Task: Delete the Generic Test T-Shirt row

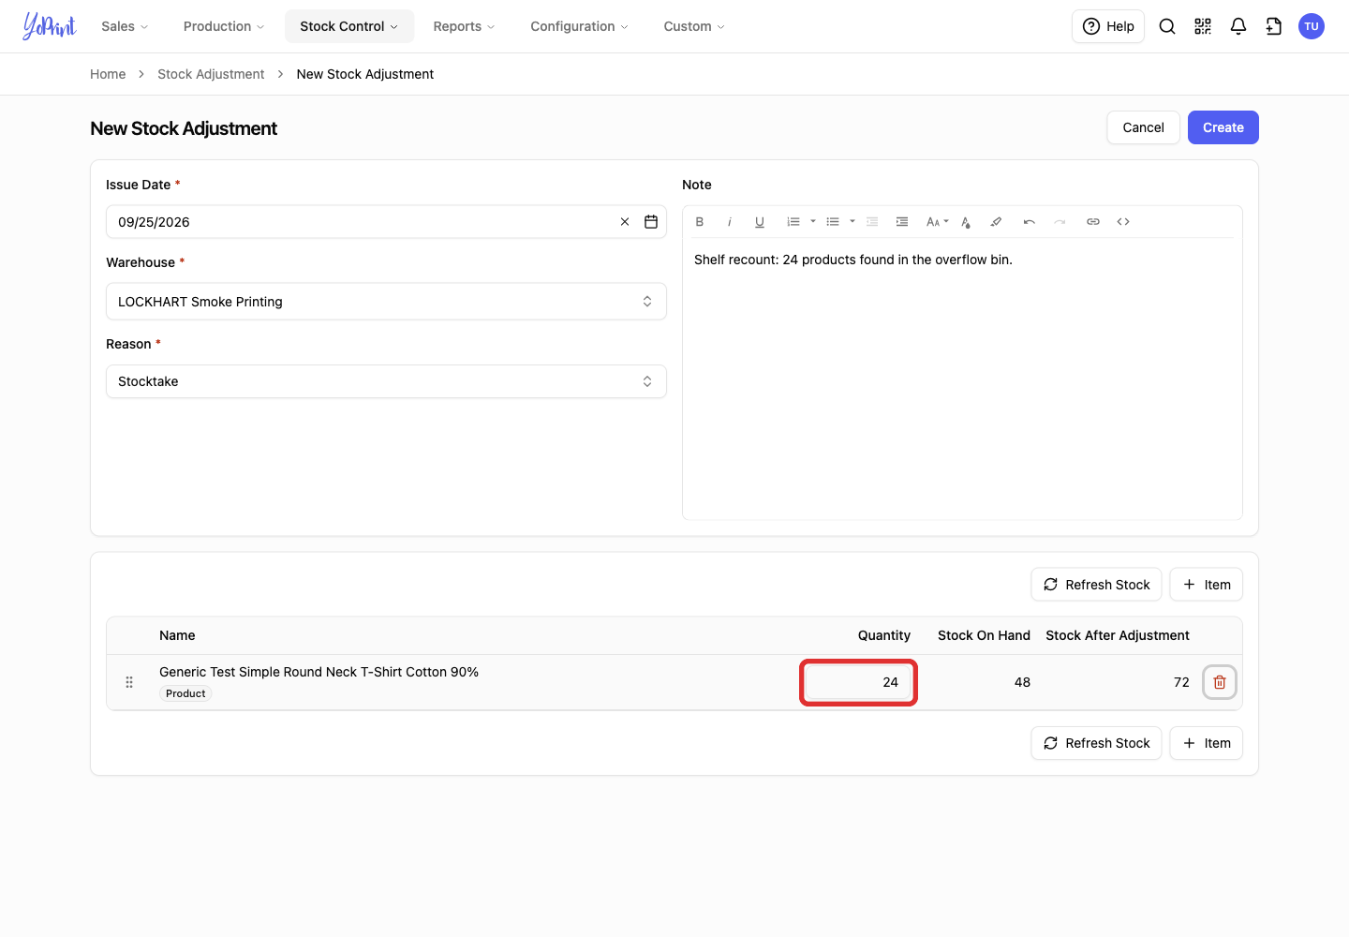Action: (1220, 682)
